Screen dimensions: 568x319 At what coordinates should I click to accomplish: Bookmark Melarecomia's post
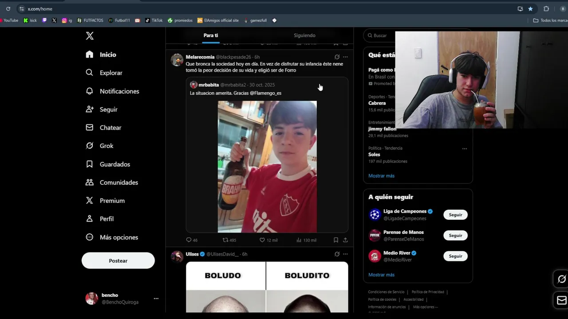336,240
